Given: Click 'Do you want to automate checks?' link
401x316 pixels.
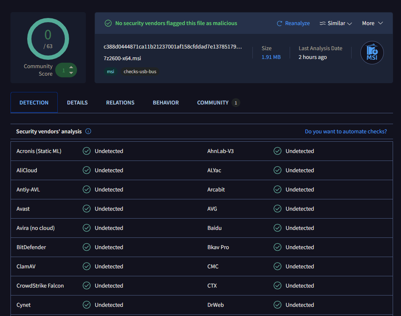Looking at the screenshot, I should point(346,131).
